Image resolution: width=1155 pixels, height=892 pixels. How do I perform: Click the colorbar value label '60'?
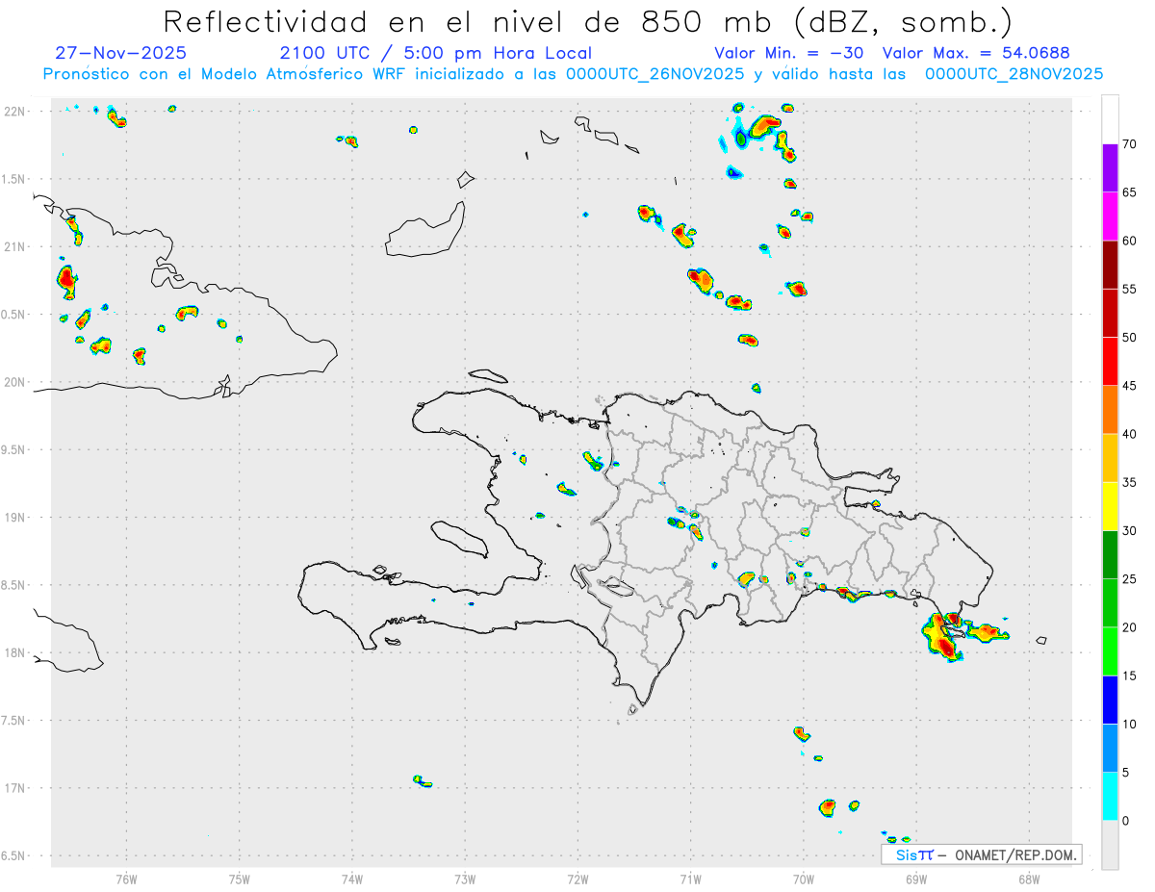1130,241
